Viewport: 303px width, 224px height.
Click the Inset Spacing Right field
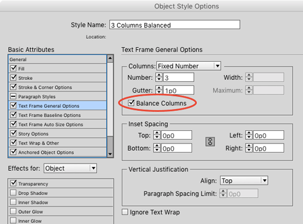(x=268, y=148)
